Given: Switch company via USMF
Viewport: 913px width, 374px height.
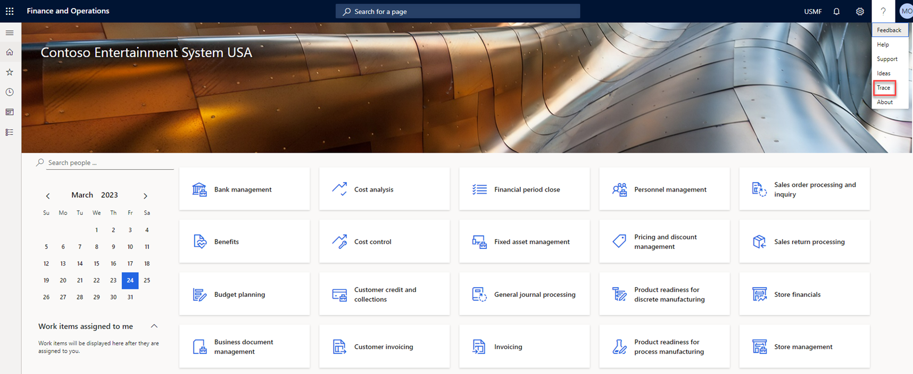Looking at the screenshot, I should click(x=812, y=11).
